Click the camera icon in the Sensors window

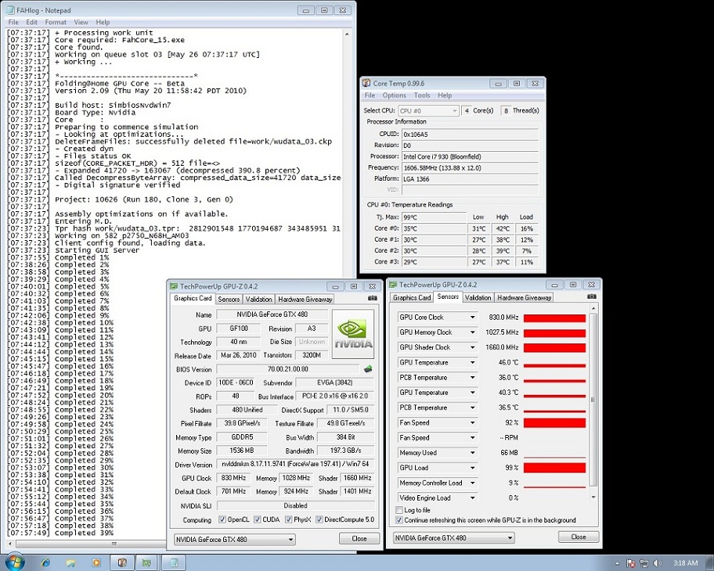593,297
